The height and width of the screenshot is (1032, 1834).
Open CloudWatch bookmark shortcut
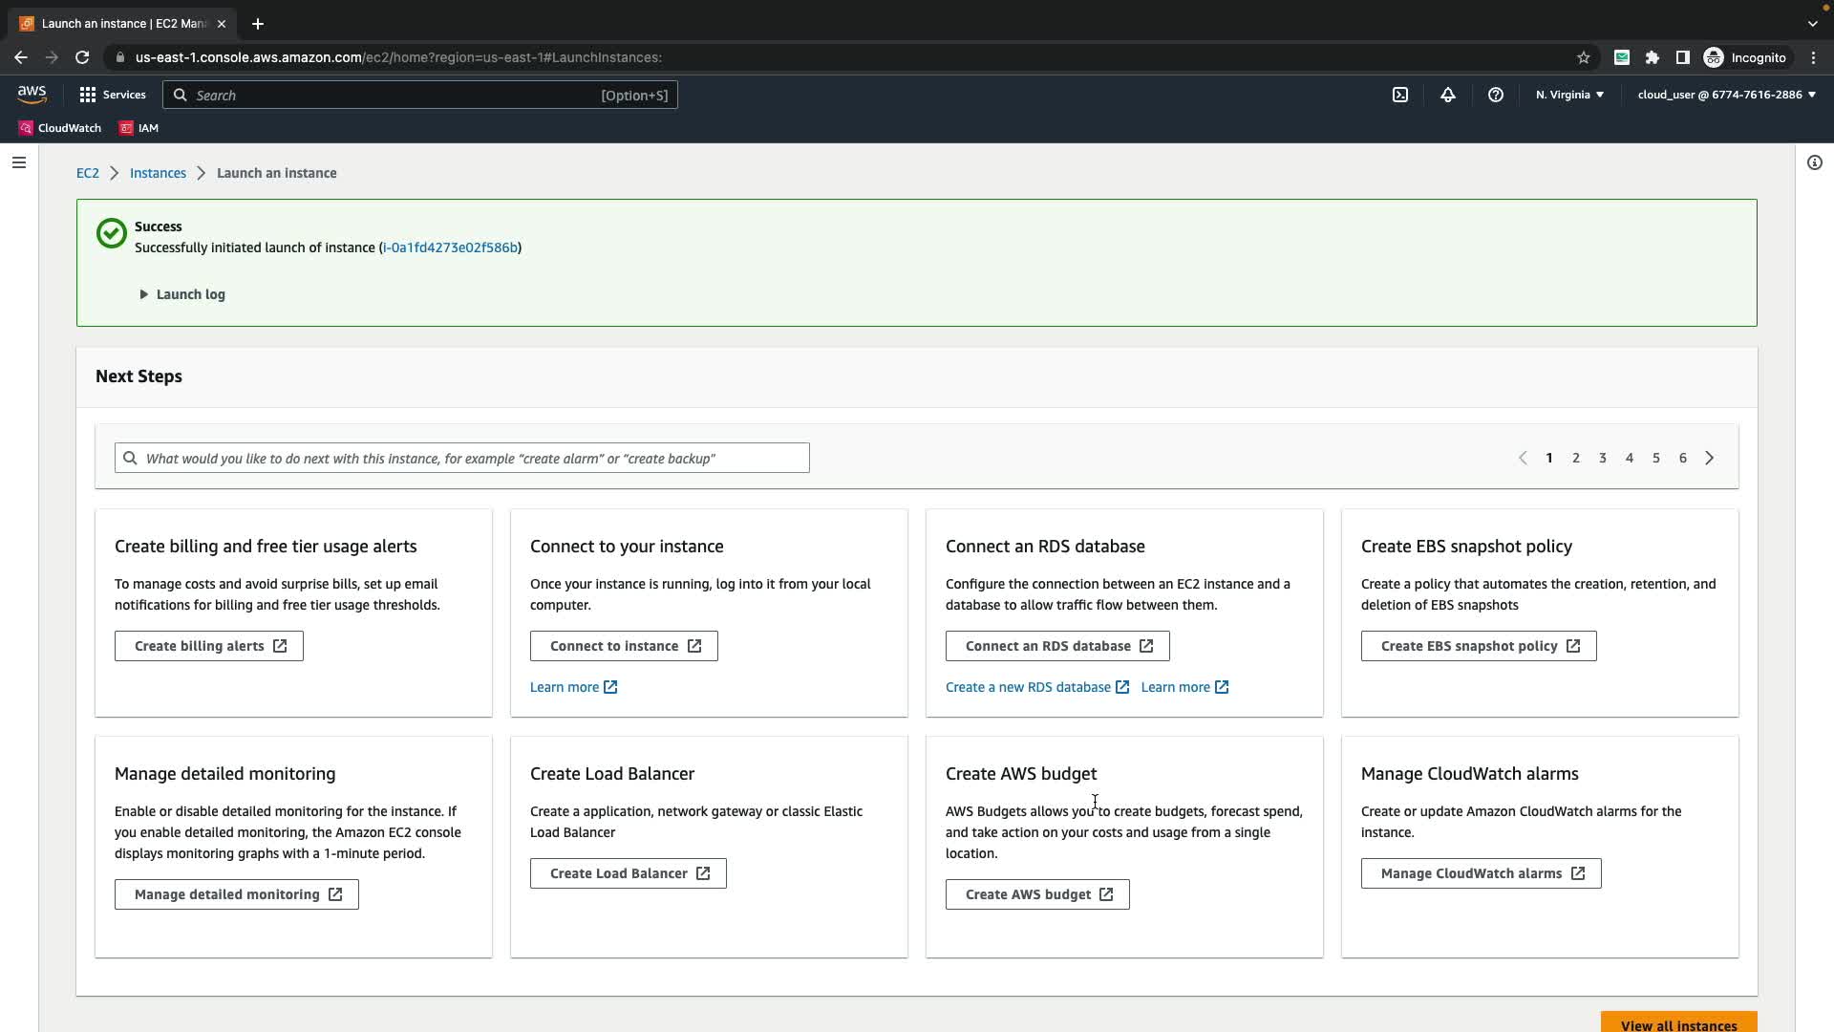[x=60, y=128]
